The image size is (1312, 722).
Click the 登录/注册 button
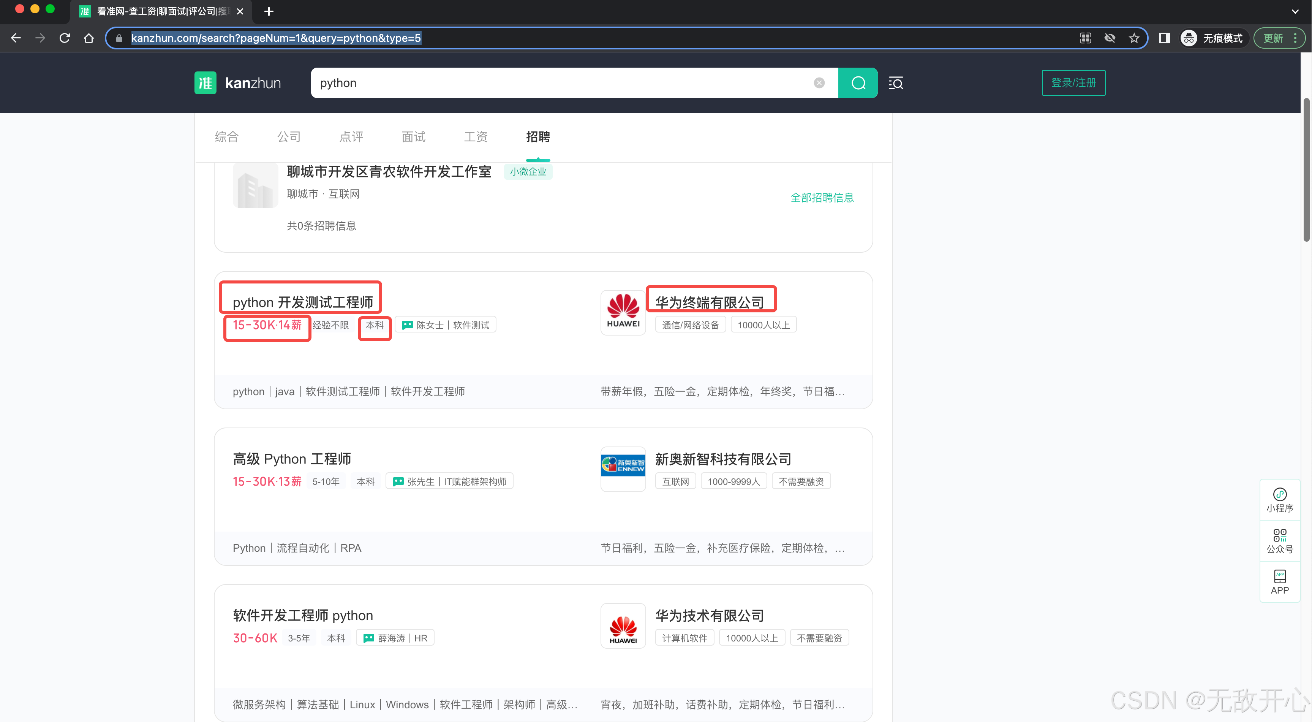[1073, 82]
